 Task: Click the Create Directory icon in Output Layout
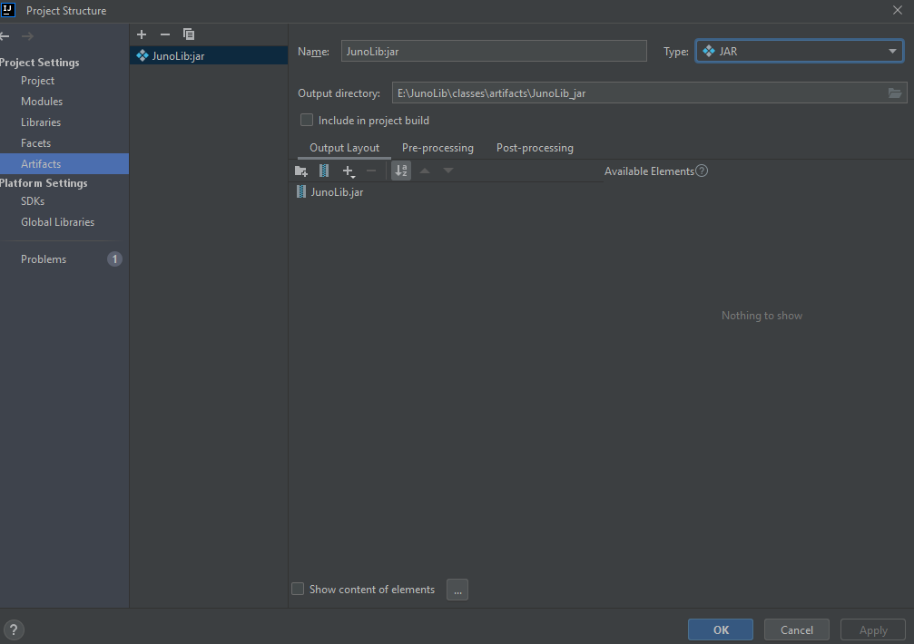(x=301, y=171)
